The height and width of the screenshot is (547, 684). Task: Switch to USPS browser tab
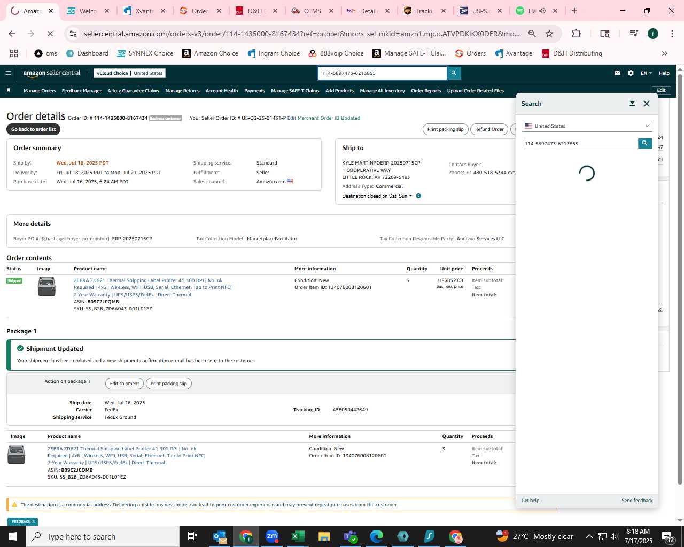[x=480, y=11]
